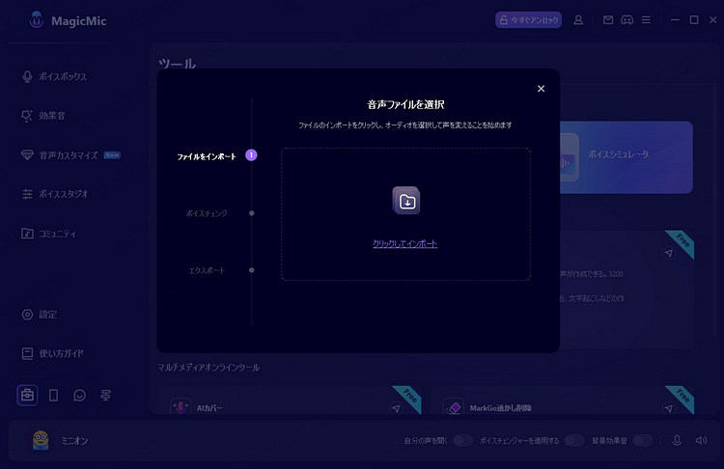Click the arrow icon on MarkGo透かし削除 card
The width and height of the screenshot is (724, 469).
[x=669, y=408]
